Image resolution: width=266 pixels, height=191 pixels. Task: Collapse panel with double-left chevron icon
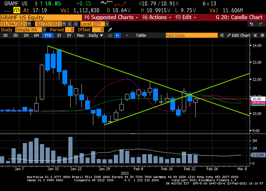(222, 35)
